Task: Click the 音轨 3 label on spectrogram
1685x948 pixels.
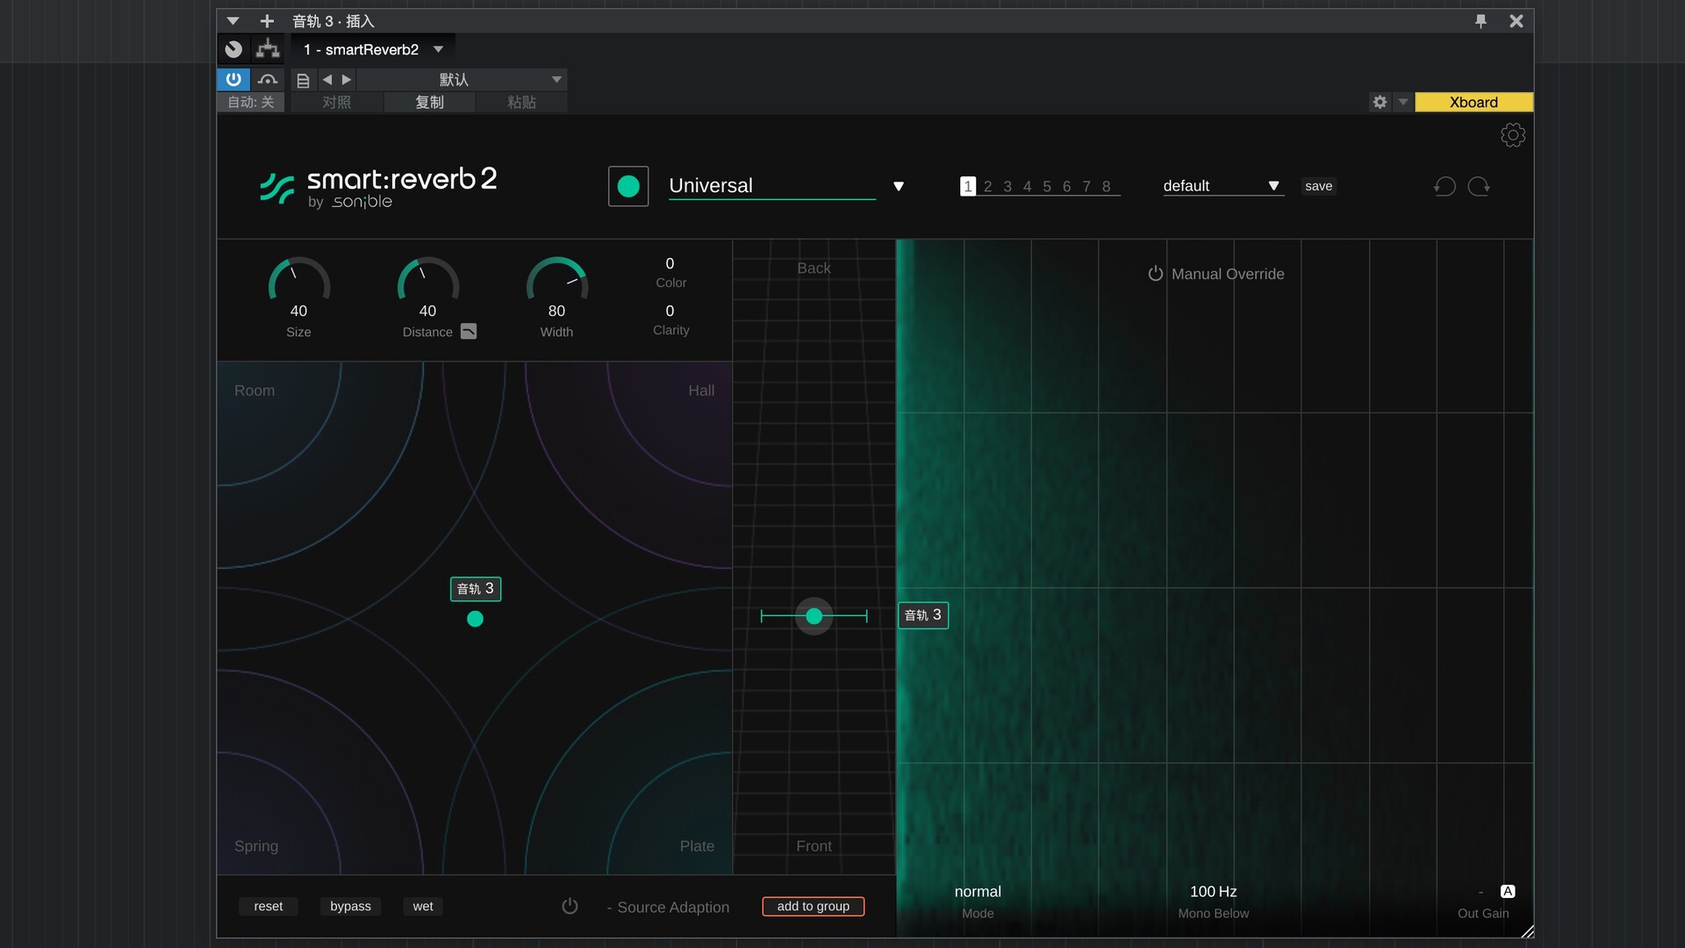Action: 923,615
